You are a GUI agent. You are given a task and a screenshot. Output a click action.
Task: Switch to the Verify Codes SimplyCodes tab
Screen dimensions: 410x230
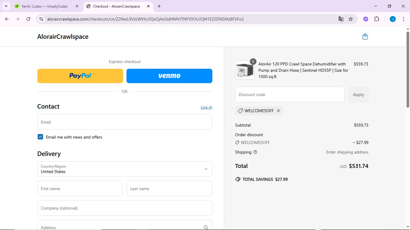[x=44, y=6]
